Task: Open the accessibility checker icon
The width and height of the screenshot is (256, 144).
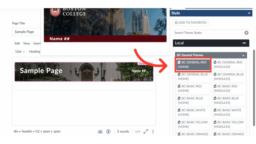Action: click(108, 131)
